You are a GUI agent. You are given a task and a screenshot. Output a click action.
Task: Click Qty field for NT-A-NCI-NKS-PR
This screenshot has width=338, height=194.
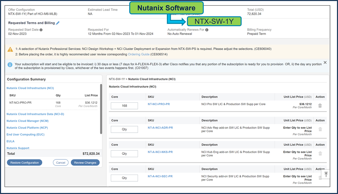tap(125, 154)
